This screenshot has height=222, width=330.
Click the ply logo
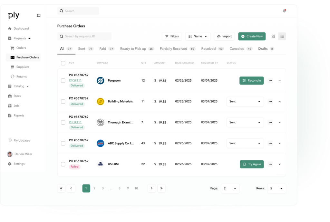(14, 15)
